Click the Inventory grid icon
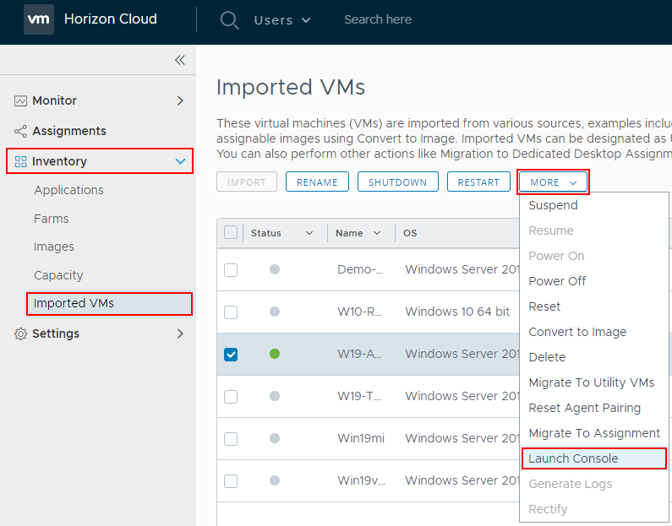Image resolution: width=672 pixels, height=526 pixels. (21, 161)
